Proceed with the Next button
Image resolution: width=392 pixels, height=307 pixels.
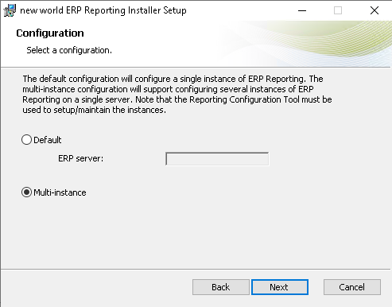tap(280, 287)
